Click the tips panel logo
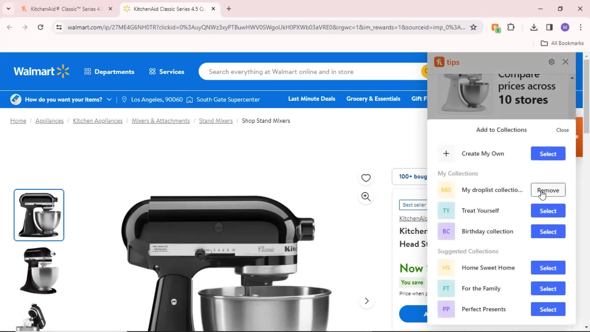 click(x=447, y=62)
